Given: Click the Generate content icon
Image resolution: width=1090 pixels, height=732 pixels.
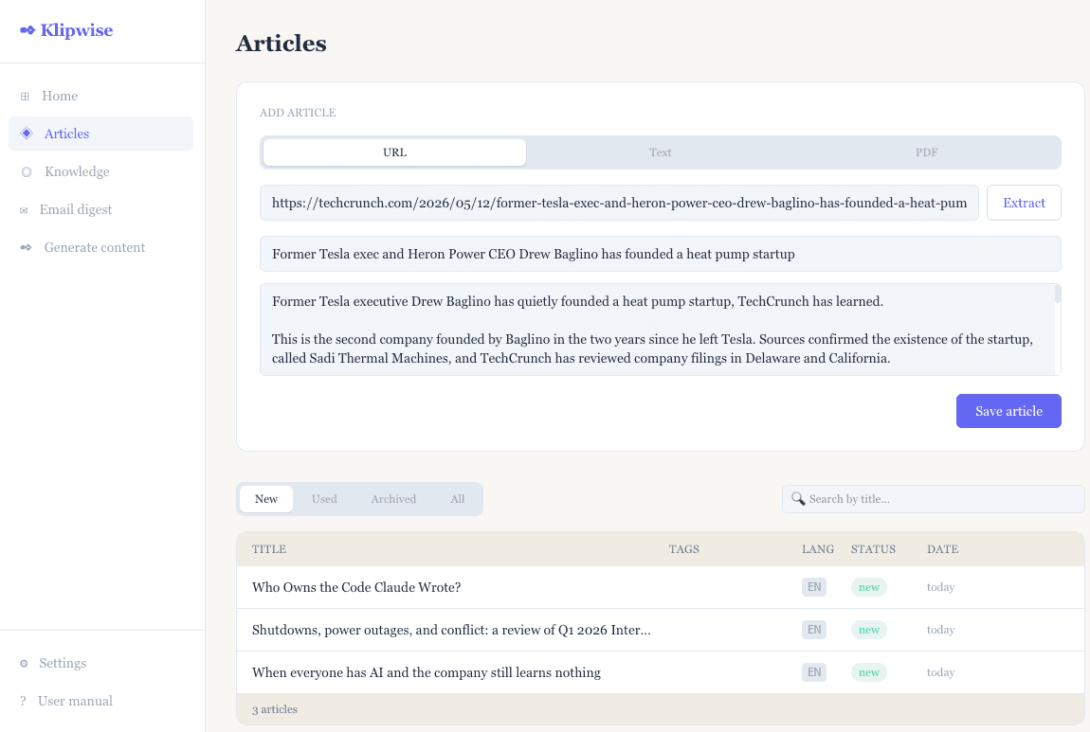Looking at the screenshot, I should click(26, 247).
